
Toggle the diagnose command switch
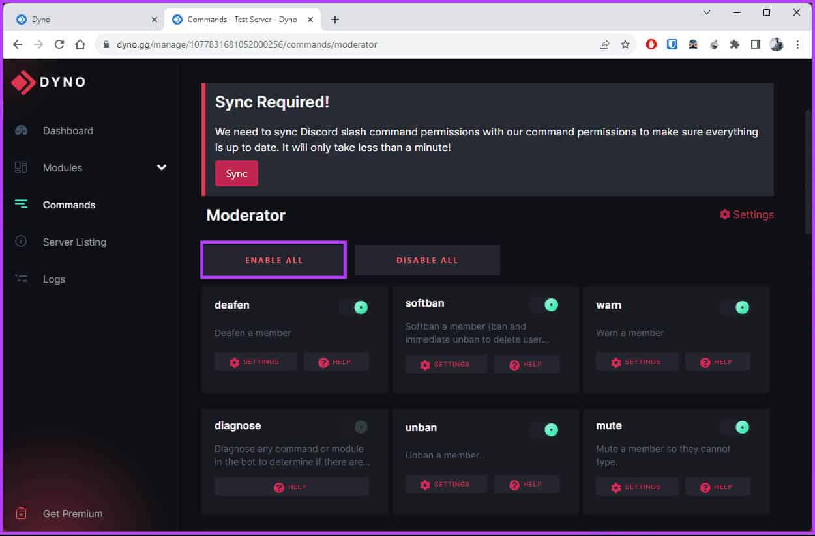(x=354, y=427)
